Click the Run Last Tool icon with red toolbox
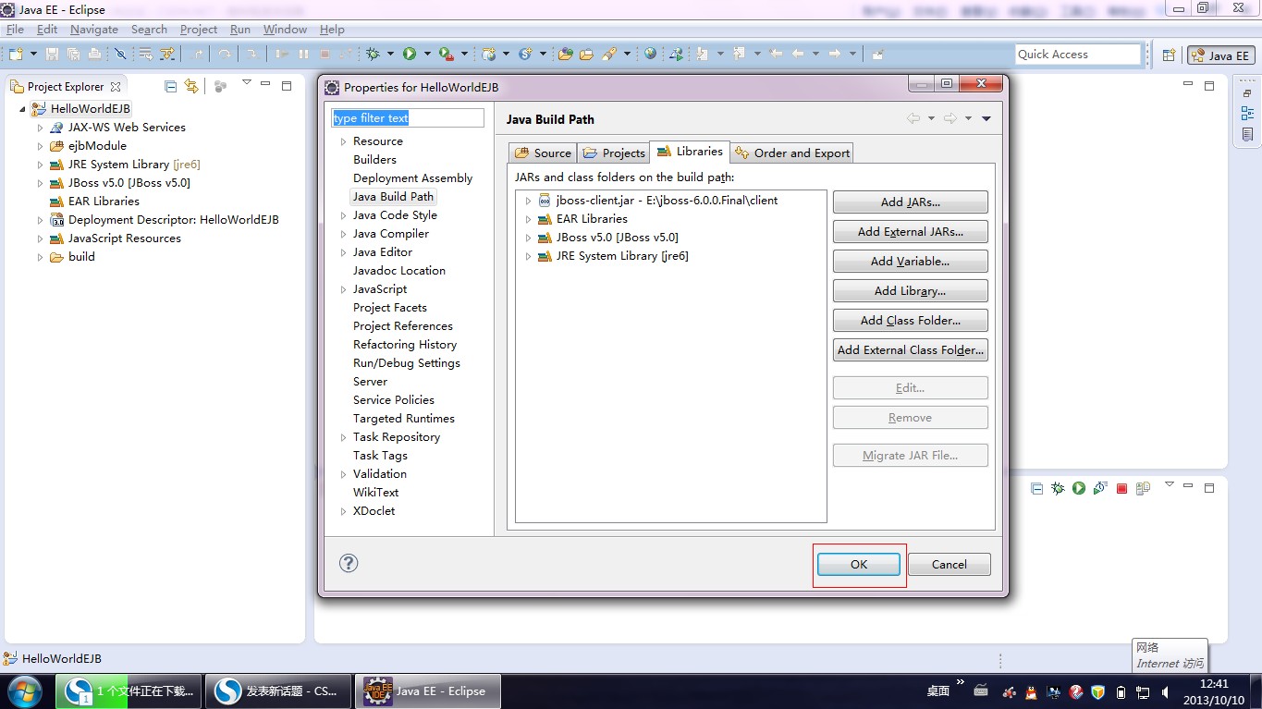Image resolution: width=1262 pixels, height=709 pixels. [447, 55]
